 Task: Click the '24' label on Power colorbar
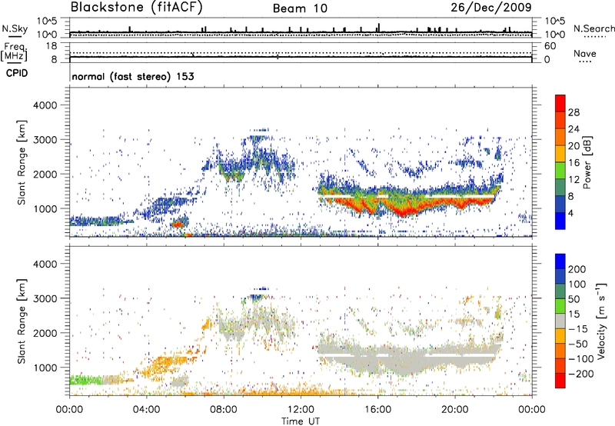(x=573, y=129)
